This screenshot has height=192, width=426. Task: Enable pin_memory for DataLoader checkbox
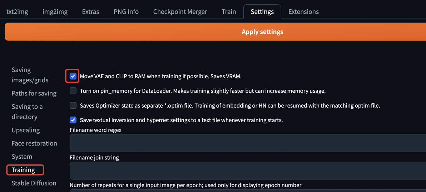coord(73,91)
